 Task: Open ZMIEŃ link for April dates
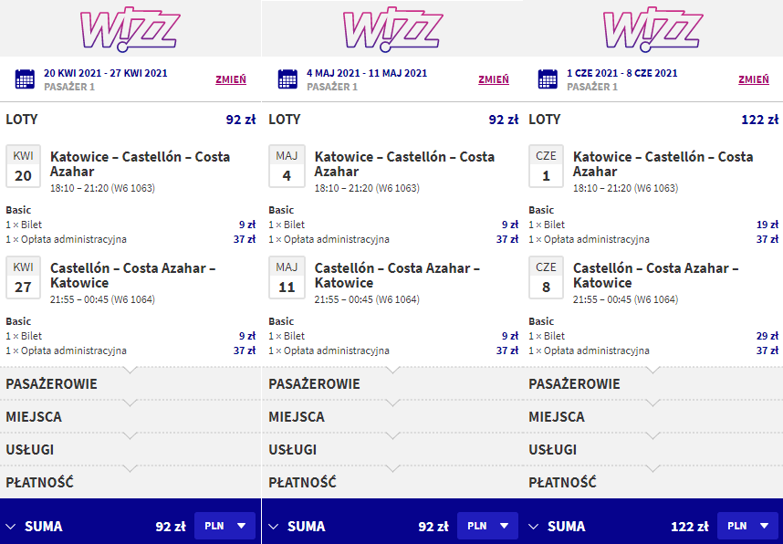point(231,79)
